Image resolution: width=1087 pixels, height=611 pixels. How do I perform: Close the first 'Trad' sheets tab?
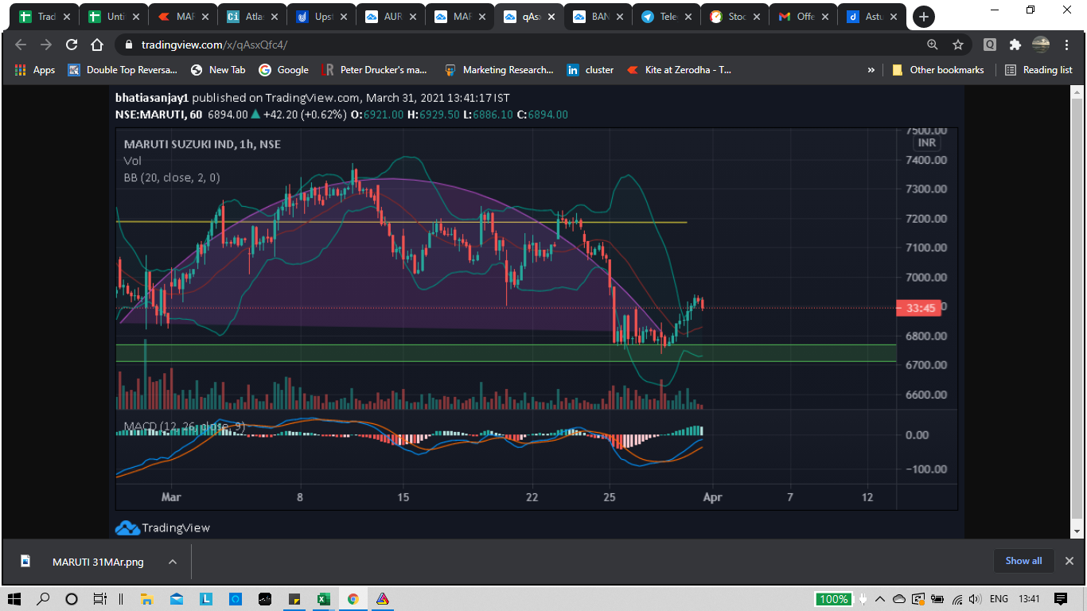(65, 17)
